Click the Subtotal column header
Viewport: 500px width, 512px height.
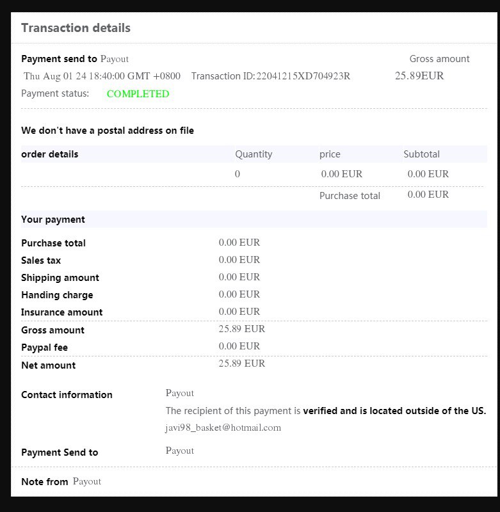[x=421, y=154]
